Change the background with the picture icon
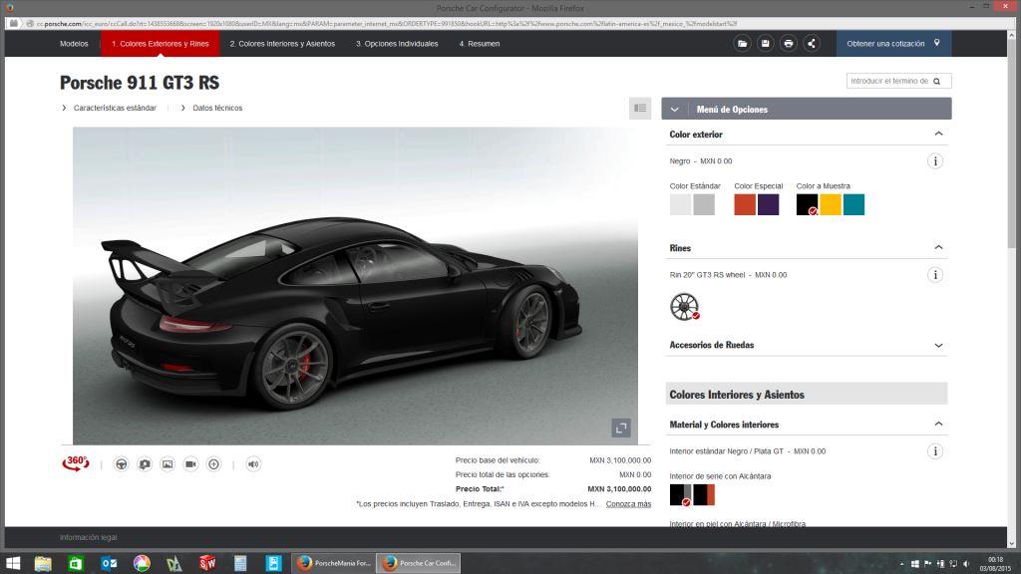Viewport: 1021px width, 574px height. click(x=168, y=464)
